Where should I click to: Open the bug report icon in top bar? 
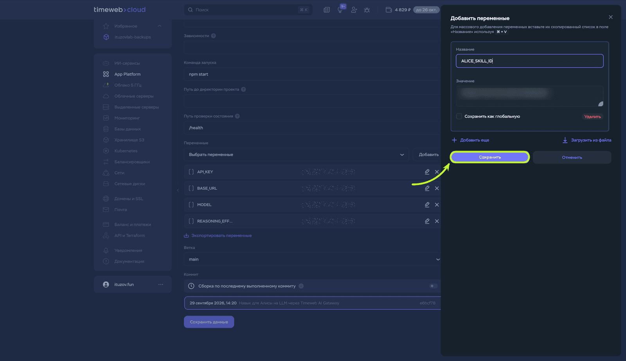tap(367, 10)
